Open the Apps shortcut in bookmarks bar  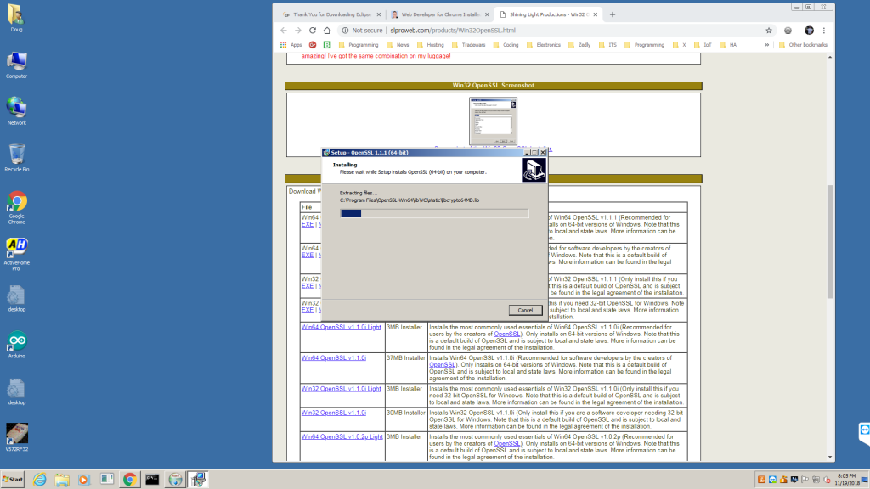click(291, 45)
